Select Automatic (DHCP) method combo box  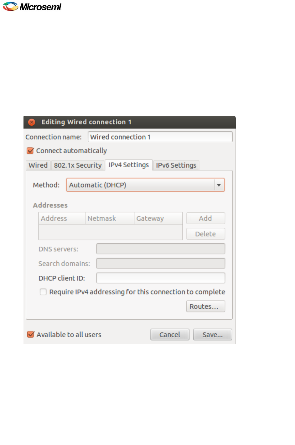click(x=145, y=185)
